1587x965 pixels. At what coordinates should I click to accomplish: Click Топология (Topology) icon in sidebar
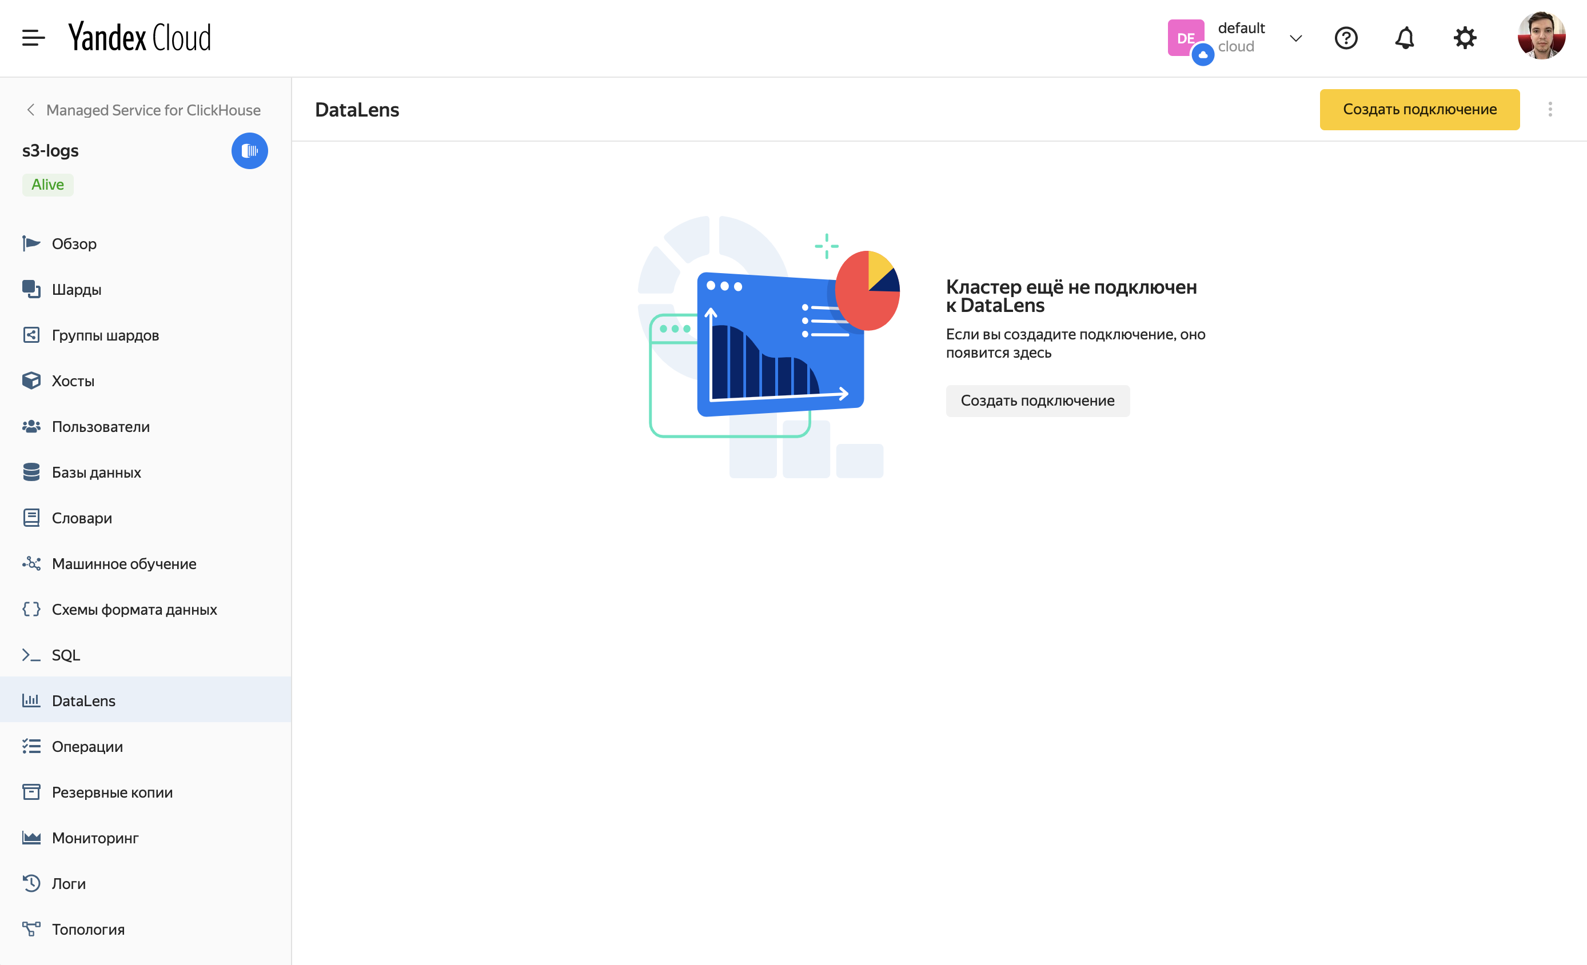[x=32, y=929]
